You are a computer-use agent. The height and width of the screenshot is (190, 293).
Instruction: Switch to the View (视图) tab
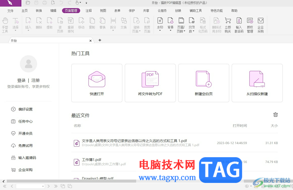pos(103,11)
